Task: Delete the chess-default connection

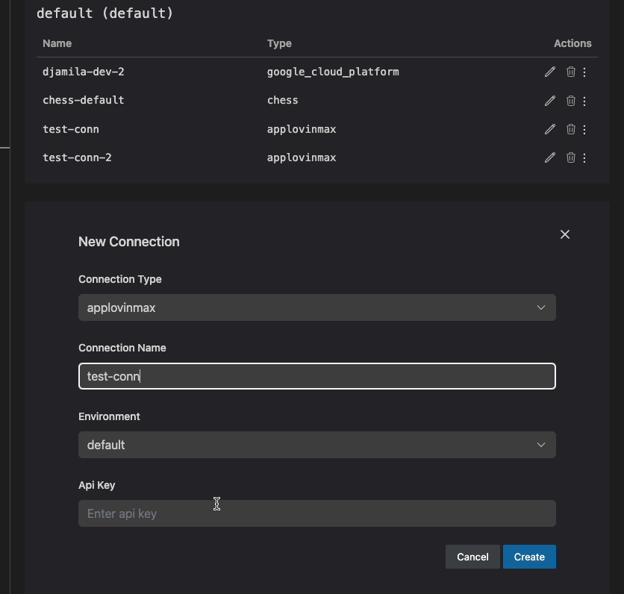Action: click(571, 101)
